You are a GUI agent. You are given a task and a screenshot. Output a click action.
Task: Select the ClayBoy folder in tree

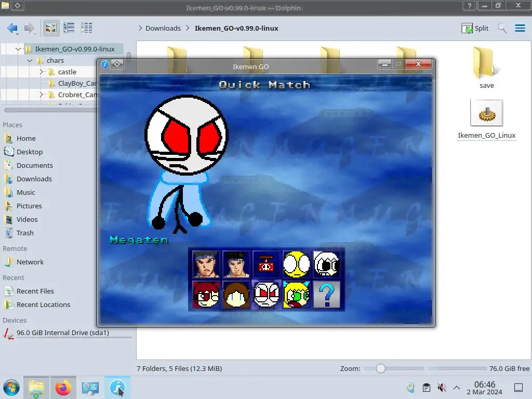[77, 84]
